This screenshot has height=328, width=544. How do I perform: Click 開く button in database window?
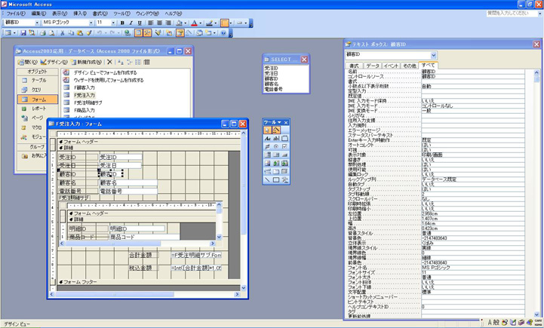tap(28, 62)
